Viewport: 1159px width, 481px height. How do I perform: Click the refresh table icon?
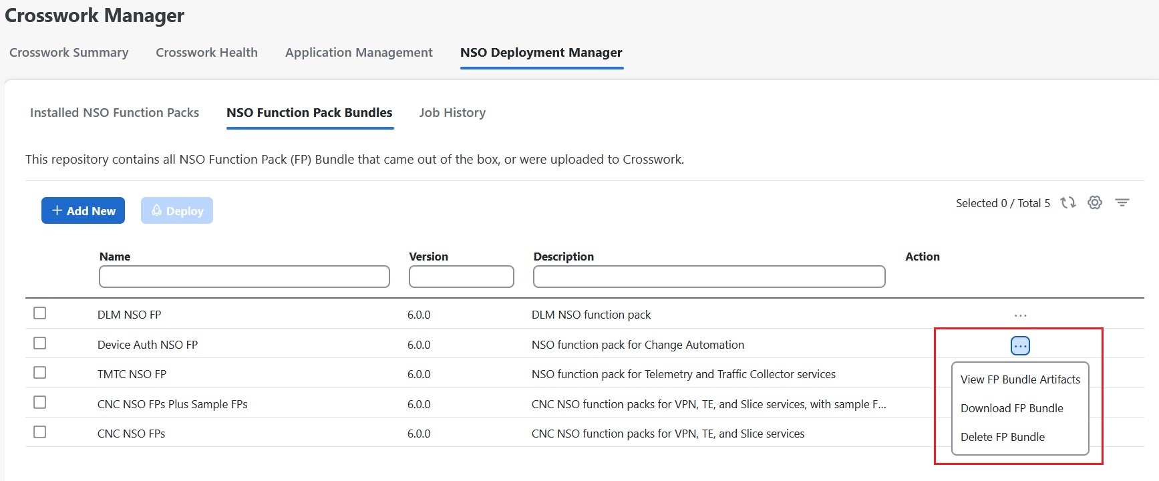[1068, 202]
